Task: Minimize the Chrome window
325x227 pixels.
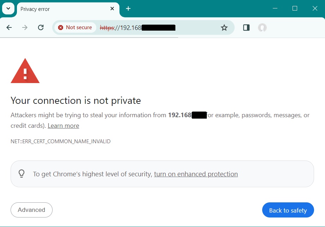Action: coord(275,8)
